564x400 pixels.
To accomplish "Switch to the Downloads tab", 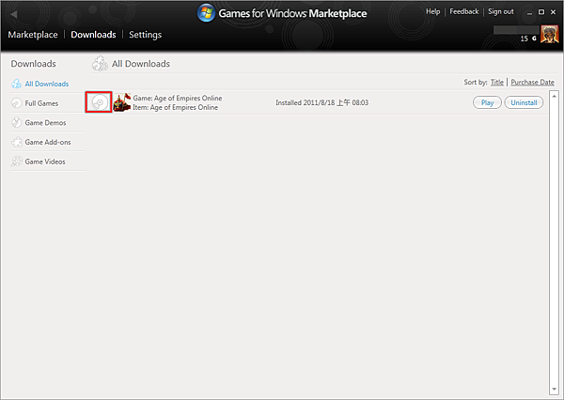I will tap(93, 35).
